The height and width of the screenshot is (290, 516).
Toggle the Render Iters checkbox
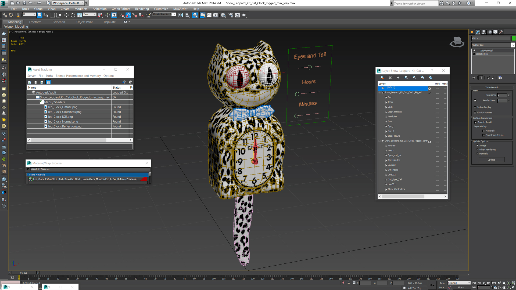[475, 101]
